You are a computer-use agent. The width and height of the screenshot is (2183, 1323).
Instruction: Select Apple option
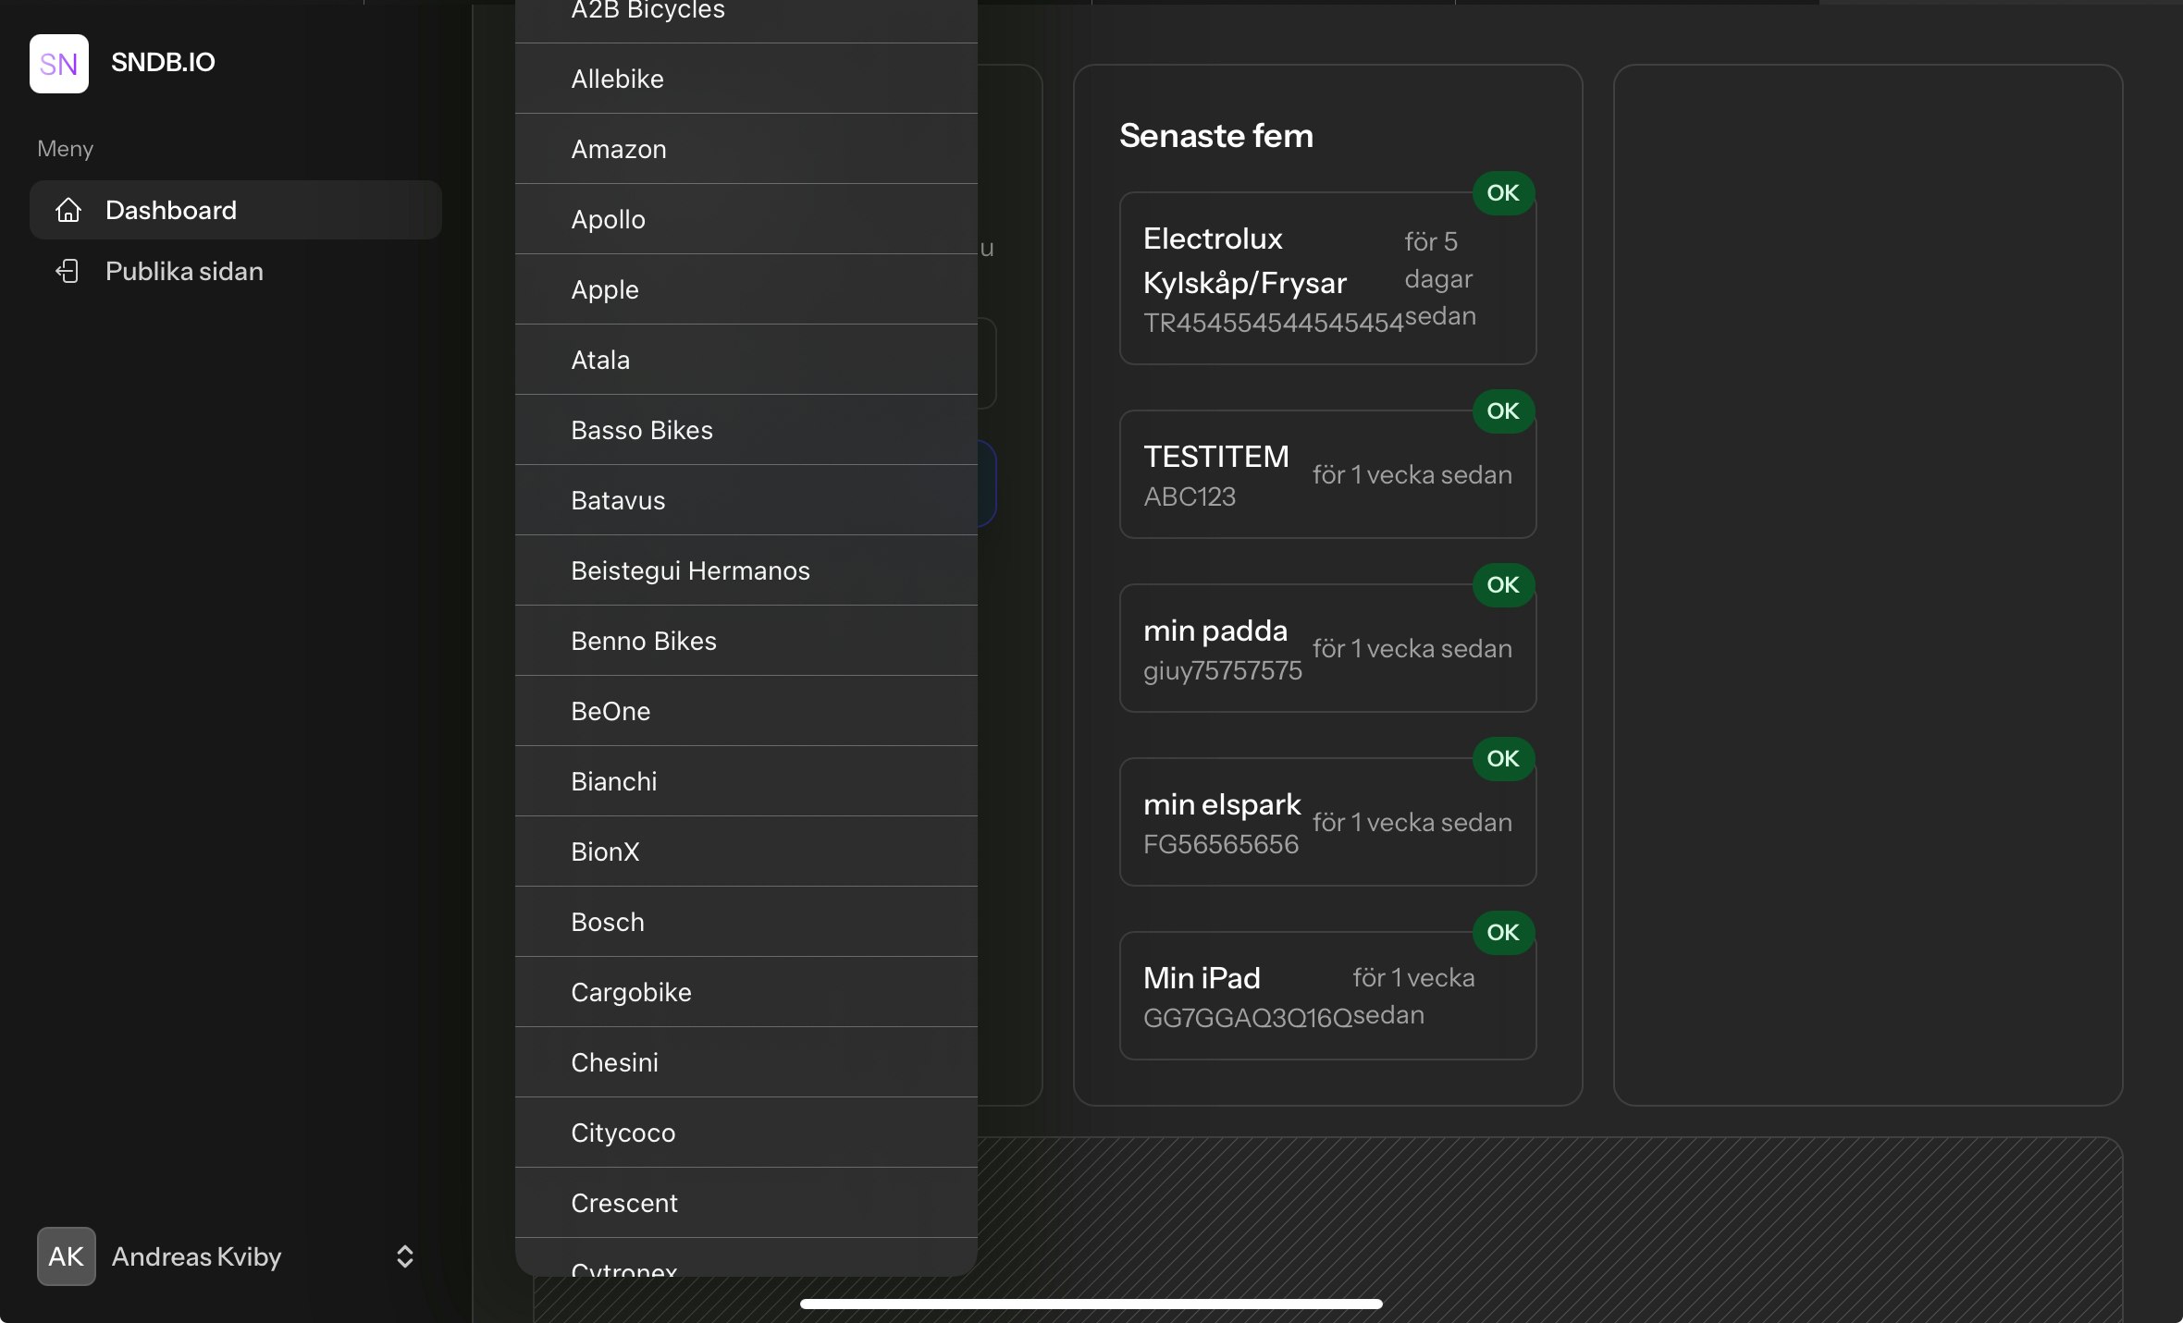(x=746, y=289)
